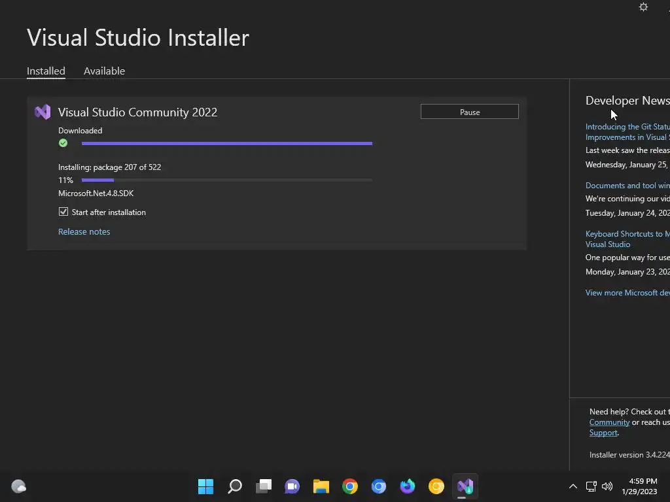Click the Microsoft.Net.4.8.SDK package text

[96, 193]
